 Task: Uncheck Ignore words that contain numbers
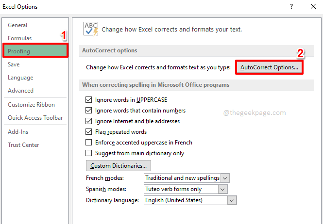tap(89, 111)
